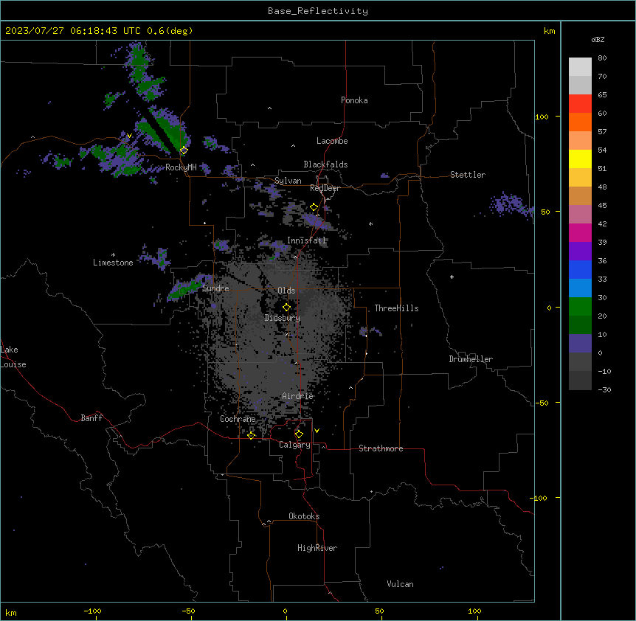Click the Ponoka label

(354, 100)
